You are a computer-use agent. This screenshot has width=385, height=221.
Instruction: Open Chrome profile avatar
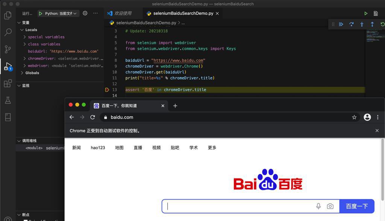(x=367, y=117)
